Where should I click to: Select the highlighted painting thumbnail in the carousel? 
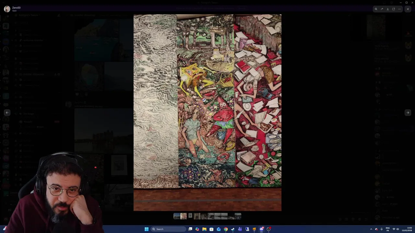pos(184,216)
